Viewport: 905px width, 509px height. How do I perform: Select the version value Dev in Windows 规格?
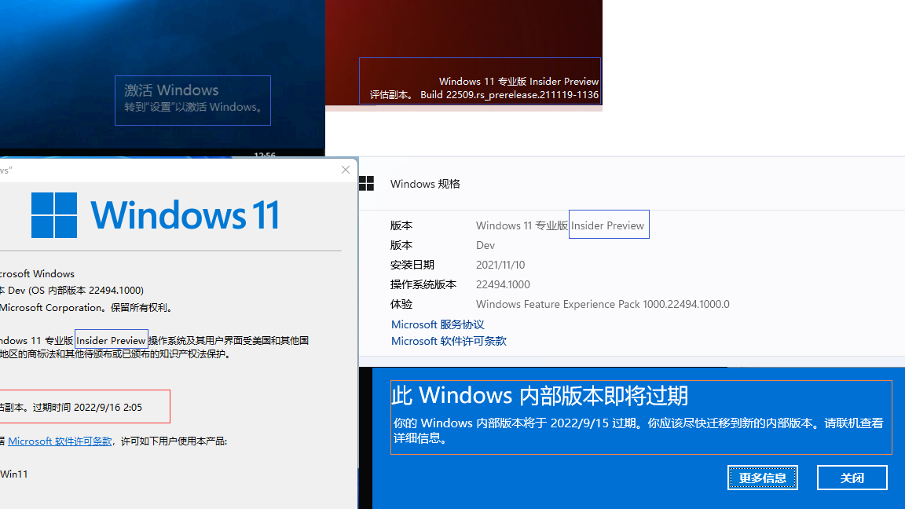(485, 245)
